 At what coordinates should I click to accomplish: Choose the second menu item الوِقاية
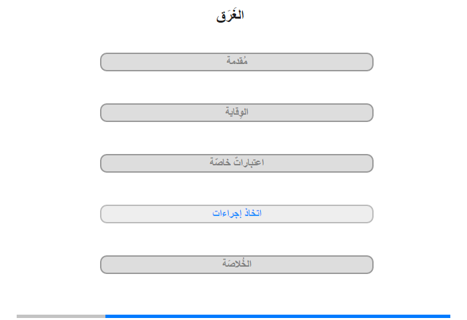coord(236,113)
